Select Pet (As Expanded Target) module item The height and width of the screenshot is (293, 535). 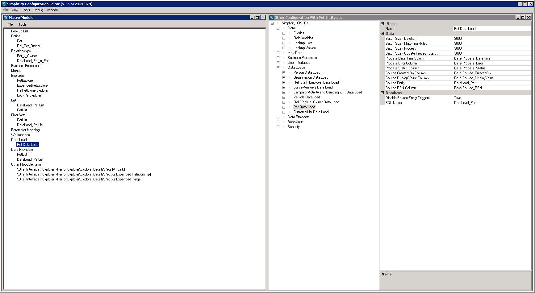tap(80, 179)
